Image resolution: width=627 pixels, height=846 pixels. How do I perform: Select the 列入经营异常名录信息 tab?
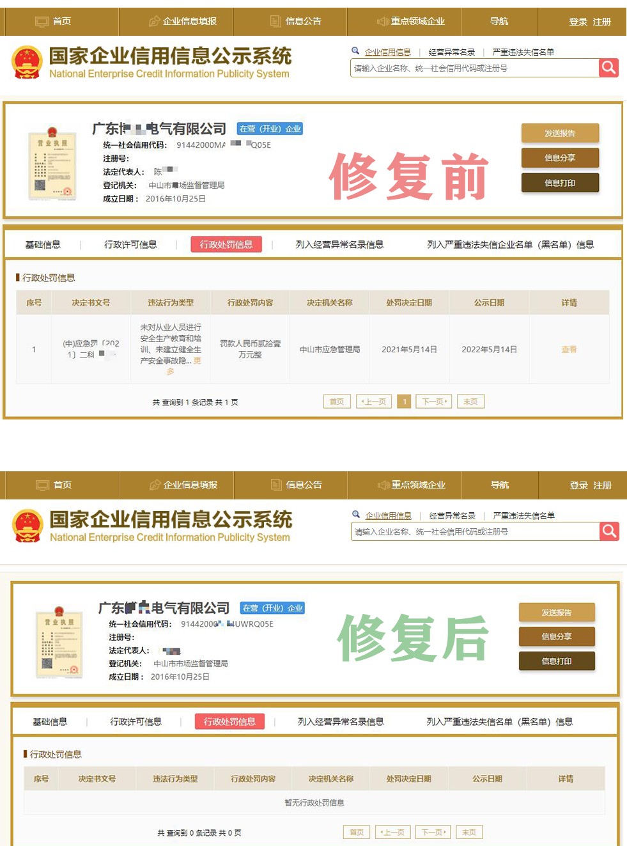340,244
